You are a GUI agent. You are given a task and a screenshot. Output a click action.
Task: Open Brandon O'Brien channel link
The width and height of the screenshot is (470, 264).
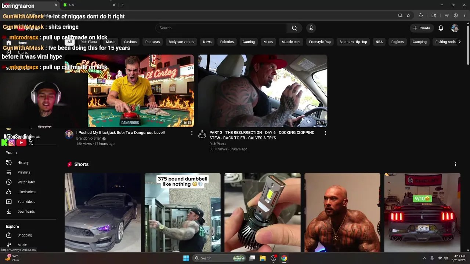point(88,139)
